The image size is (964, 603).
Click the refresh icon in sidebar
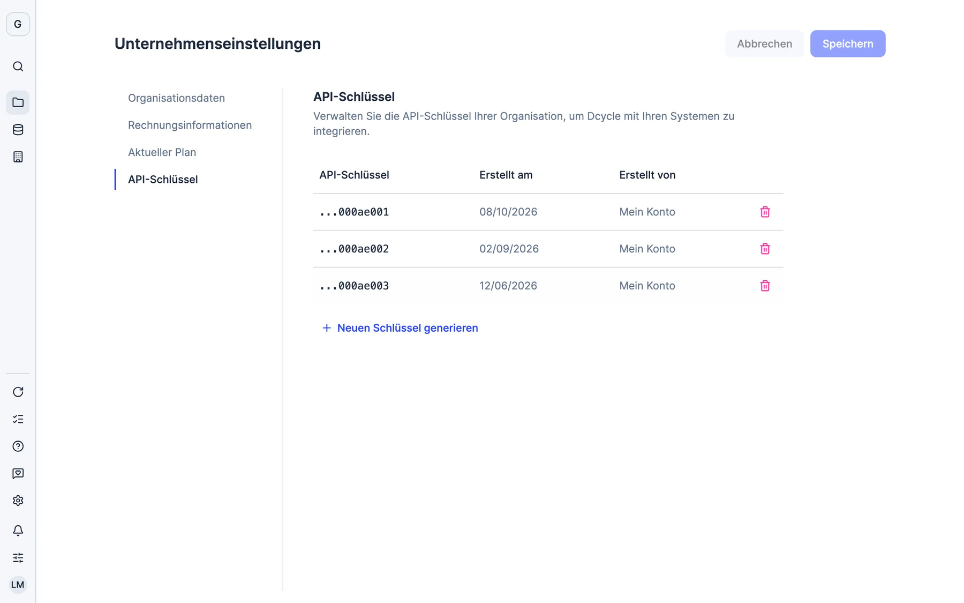point(18,392)
